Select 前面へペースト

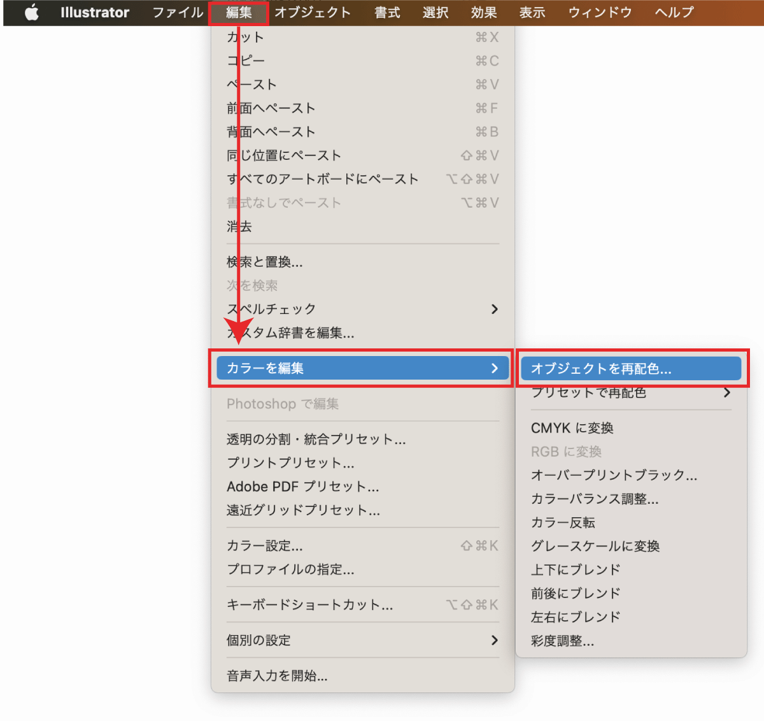363,108
